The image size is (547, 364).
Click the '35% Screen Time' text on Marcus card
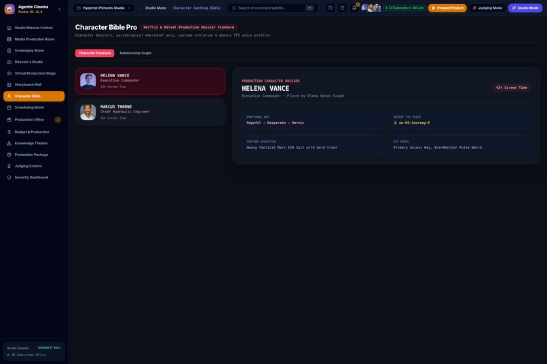(113, 118)
